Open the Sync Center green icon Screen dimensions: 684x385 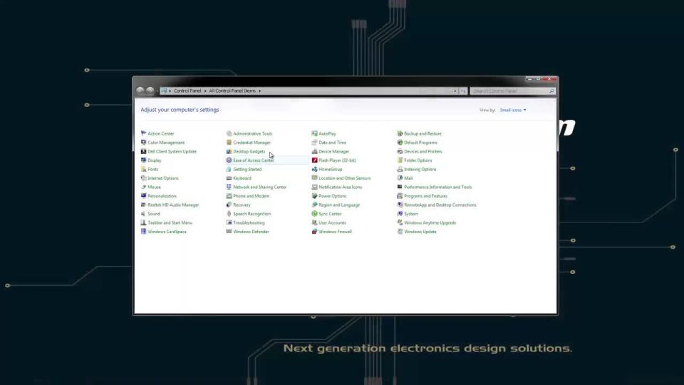point(314,214)
